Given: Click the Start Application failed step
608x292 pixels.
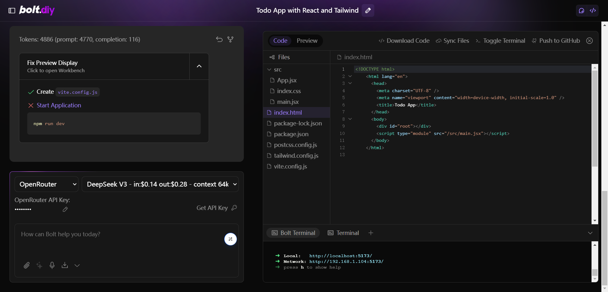Looking at the screenshot, I should [x=59, y=105].
